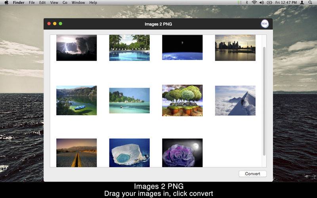The image size is (317, 198).
Task: Click the clock showing Fri 12:47 PM
Action: coord(286,2)
